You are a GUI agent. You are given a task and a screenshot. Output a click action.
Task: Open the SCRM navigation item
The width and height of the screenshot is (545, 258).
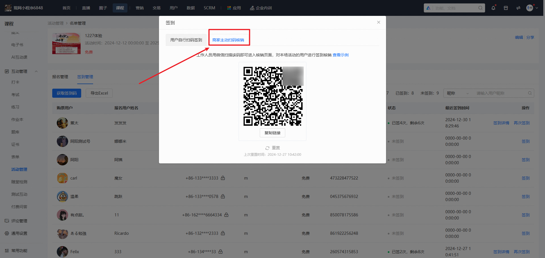[209, 8]
